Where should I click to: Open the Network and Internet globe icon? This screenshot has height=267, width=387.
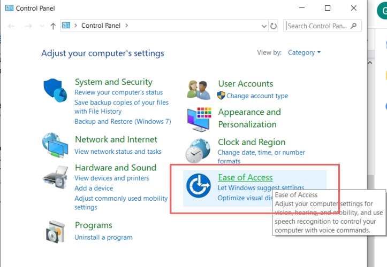coord(55,144)
